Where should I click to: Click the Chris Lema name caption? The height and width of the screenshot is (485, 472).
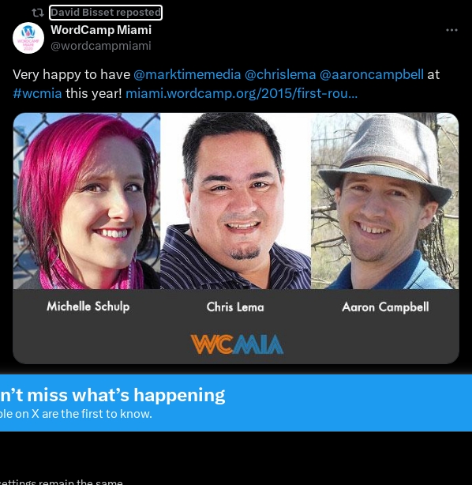click(235, 307)
